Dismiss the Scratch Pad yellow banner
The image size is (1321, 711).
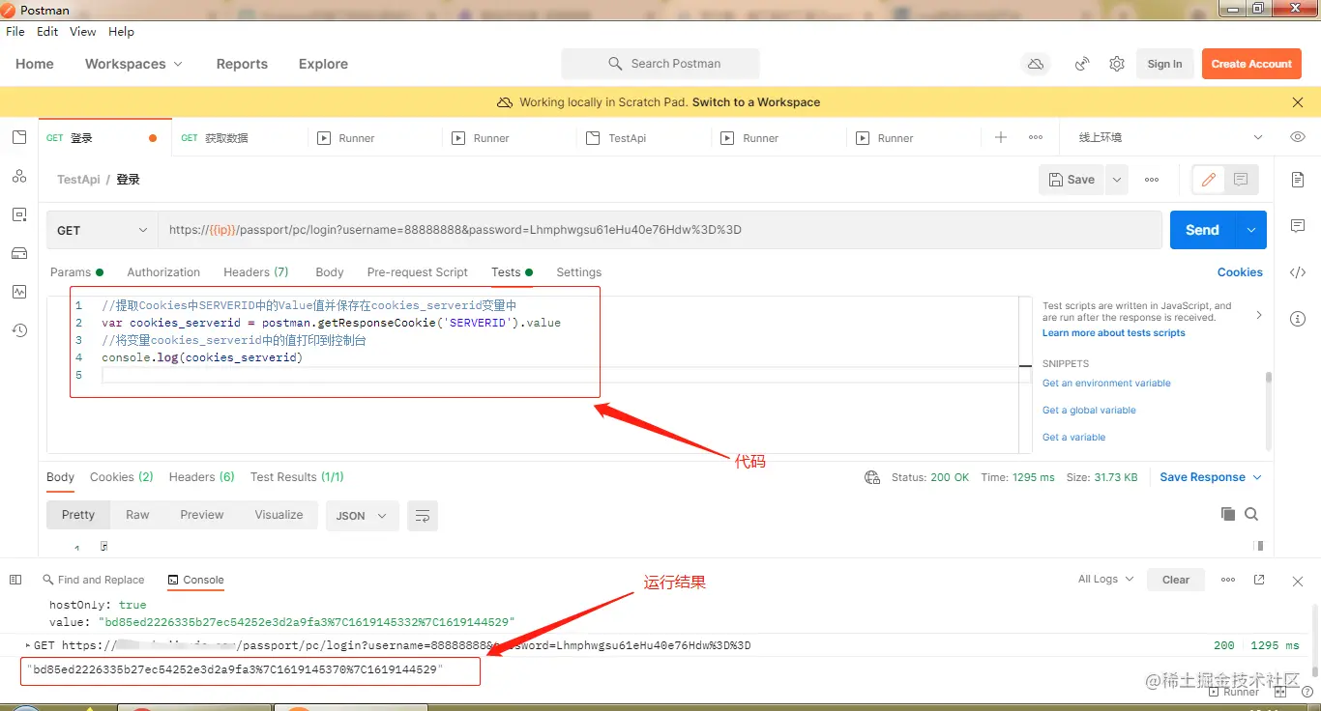(1298, 102)
